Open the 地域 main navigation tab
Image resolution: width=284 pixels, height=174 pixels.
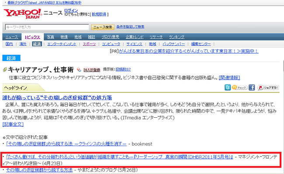coord(78,37)
